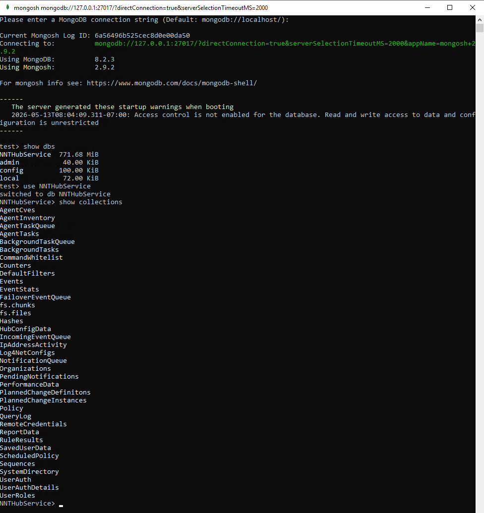
Task: Click the PerformanceData collection name
Action: 29,385
